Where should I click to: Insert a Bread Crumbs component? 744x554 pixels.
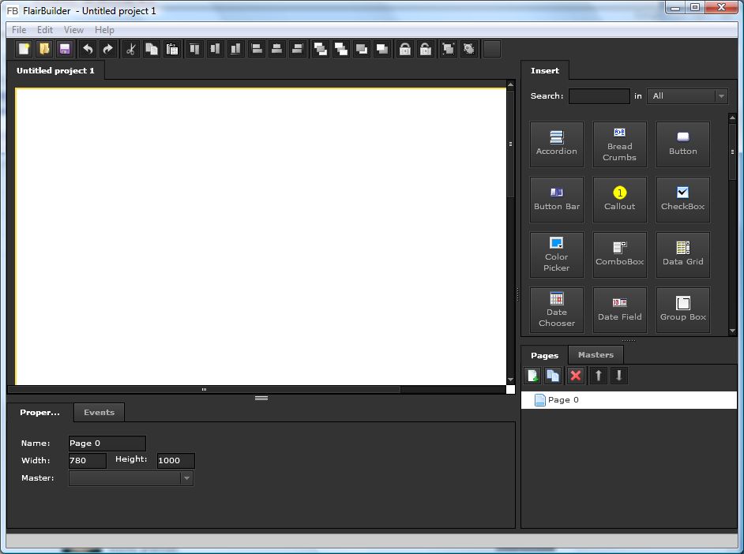pyautogui.click(x=620, y=144)
